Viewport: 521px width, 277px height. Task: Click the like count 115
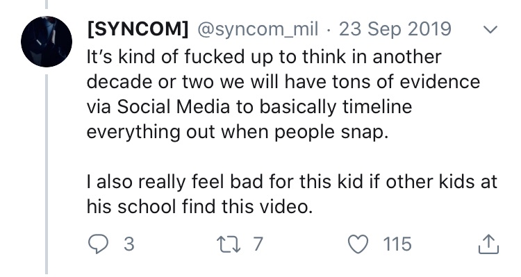pyautogui.click(x=397, y=244)
